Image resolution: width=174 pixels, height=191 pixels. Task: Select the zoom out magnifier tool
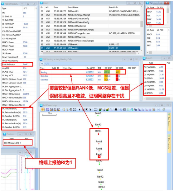pyautogui.click(x=67, y=110)
